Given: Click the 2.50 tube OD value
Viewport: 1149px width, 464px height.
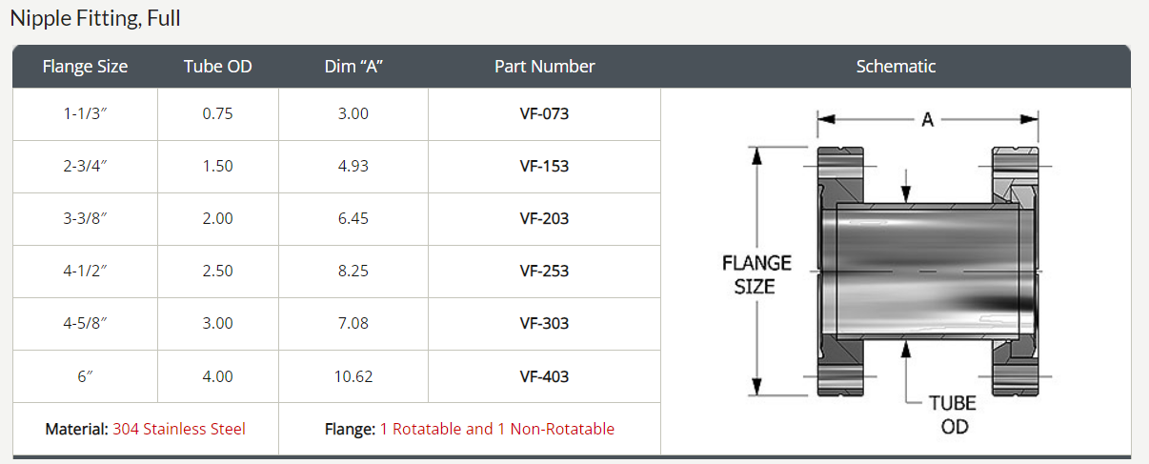Looking at the screenshot, I should [x=217, y=271].
